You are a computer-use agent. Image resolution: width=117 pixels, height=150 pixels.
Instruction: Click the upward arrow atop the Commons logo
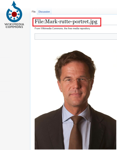pyautogui.click(x=14, y=3)
